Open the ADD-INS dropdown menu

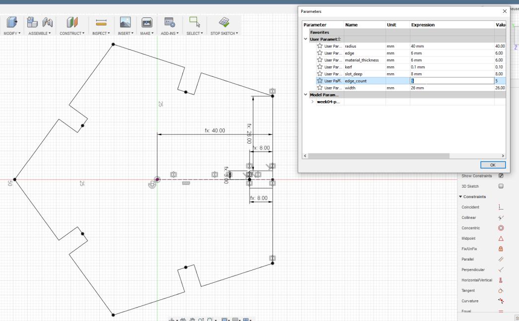[170, 33]
